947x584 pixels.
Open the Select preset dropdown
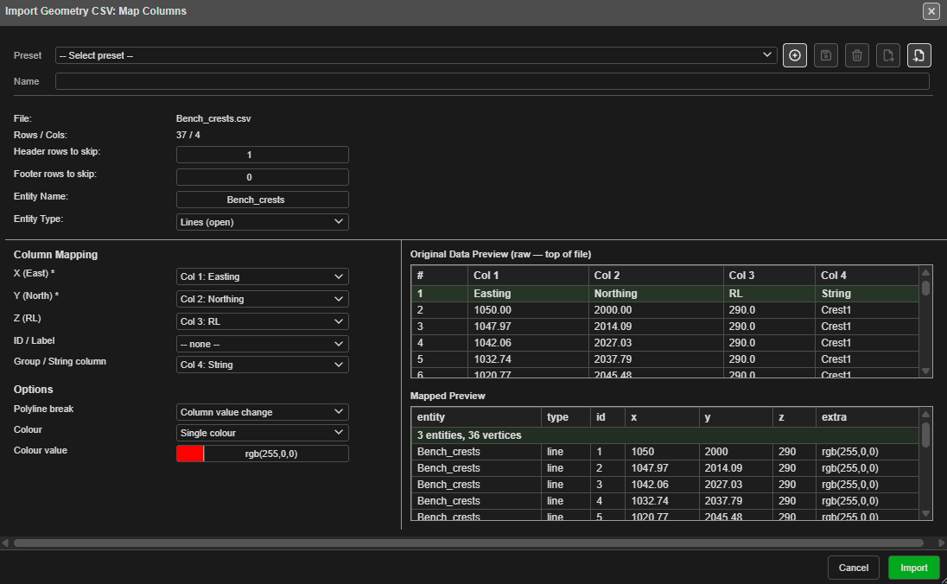tap(416, 55)
